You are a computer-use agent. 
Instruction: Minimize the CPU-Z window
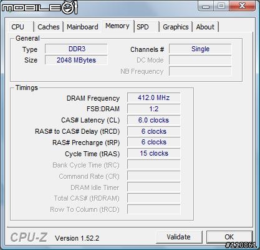coord(206,6)
